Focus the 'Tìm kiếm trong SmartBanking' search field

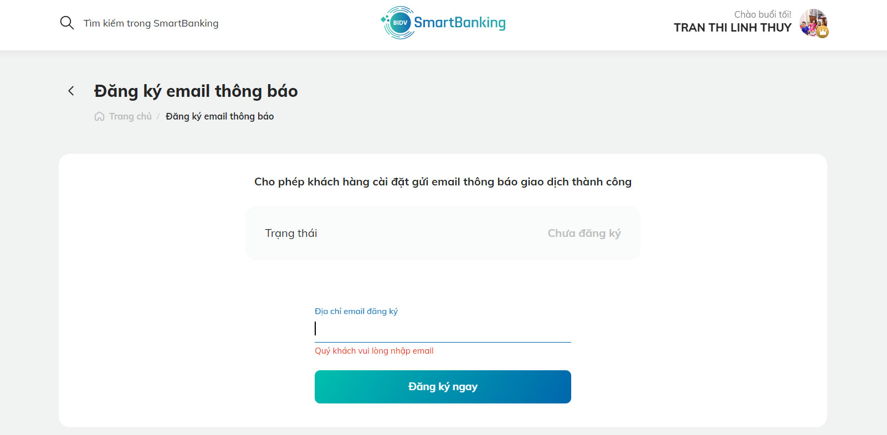(151, 23)
